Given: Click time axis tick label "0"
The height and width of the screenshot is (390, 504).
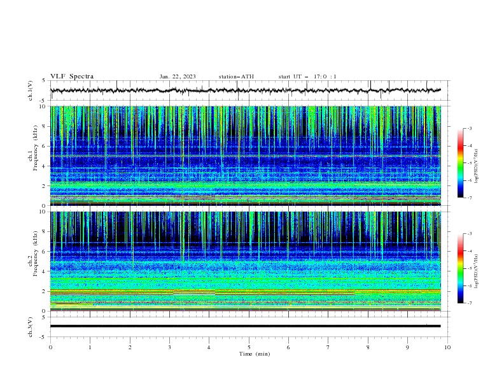Looking at the screenshot, I should pyautogui.click(x=50, y=347).
